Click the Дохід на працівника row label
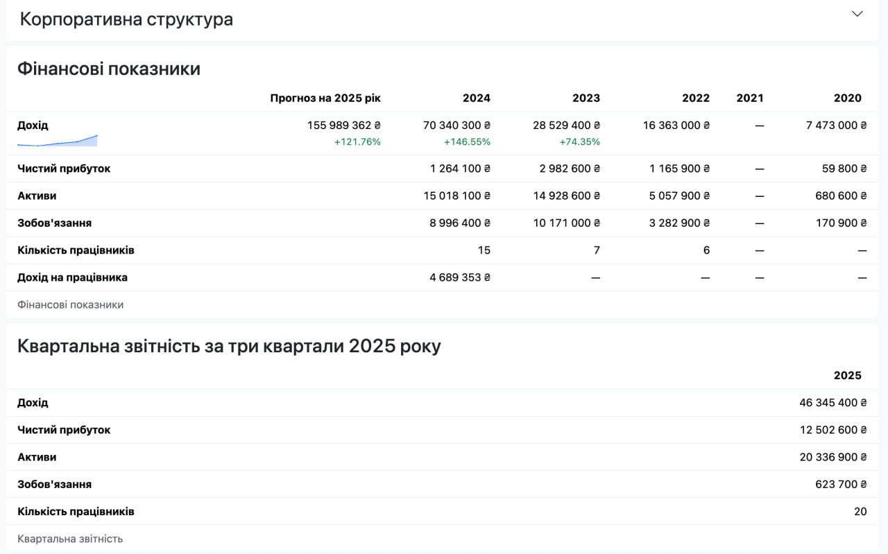Viewport: 888px width, 554px height. tap(73, 277)
